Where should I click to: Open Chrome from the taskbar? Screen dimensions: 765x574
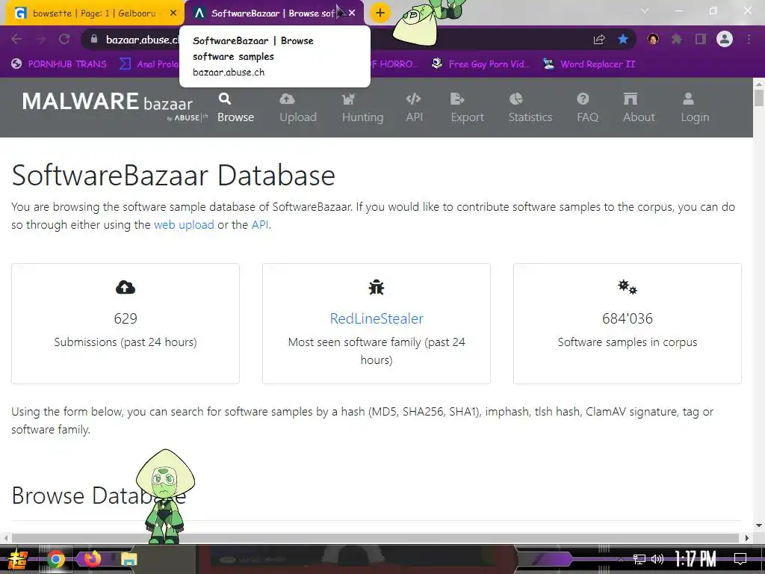pyautogui.click(x=56, y=559)
